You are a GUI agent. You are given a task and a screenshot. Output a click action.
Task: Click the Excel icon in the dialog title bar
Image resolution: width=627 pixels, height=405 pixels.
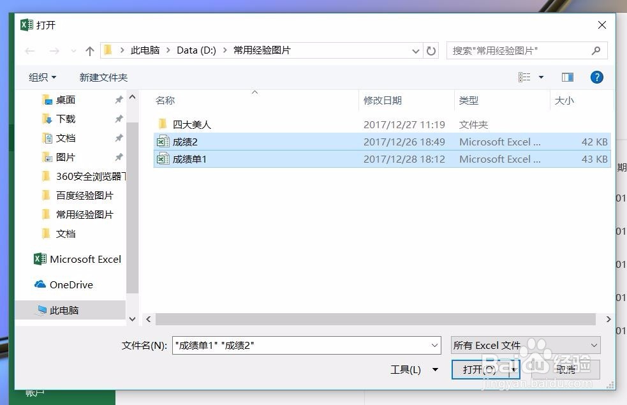tap(26, 25)
